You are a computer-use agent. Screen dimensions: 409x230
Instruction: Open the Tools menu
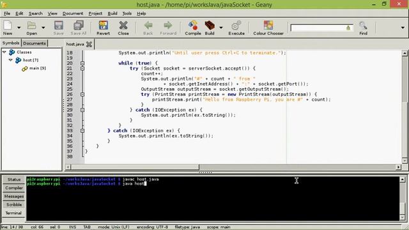127,13
